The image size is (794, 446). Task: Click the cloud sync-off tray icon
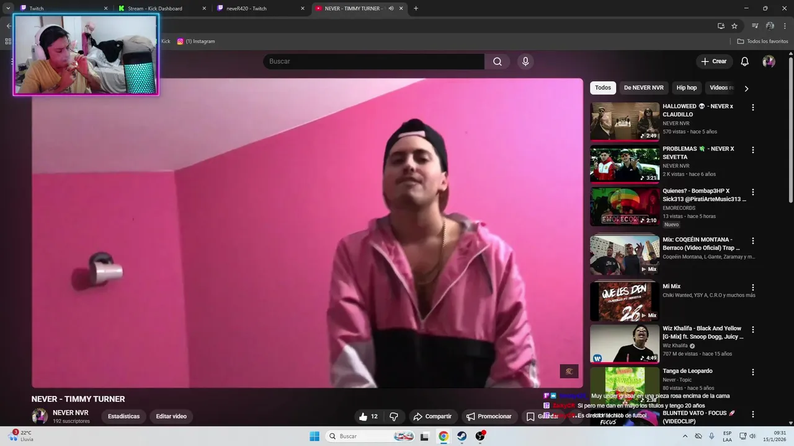(x=698, y=436)
